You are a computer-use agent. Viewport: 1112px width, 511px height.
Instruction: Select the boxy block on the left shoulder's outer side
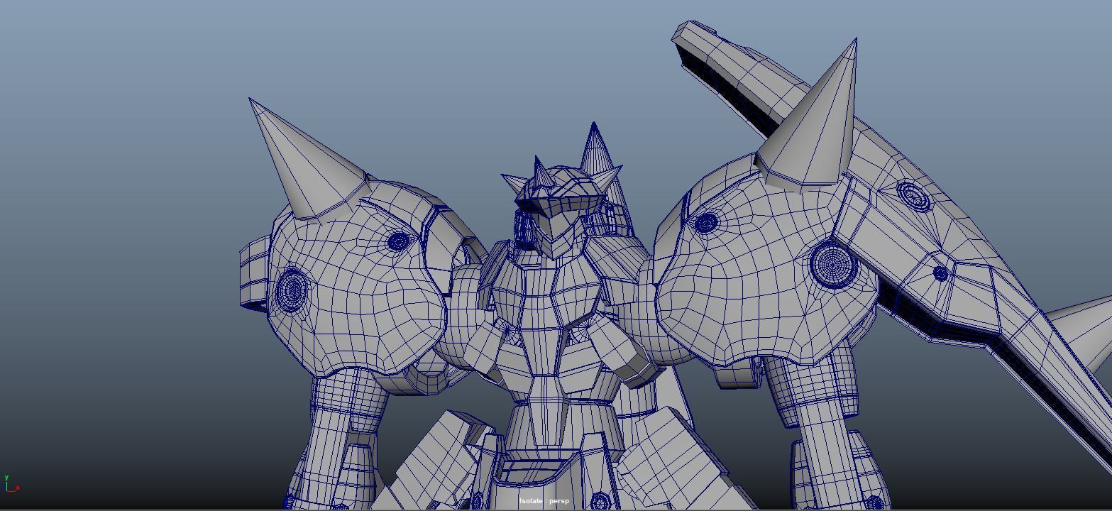pos(254,273)
